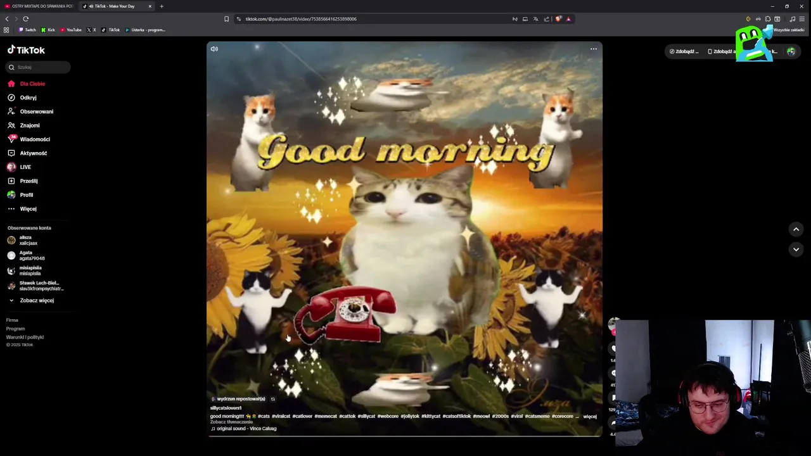Open followed account Sławek Lech-Biel
811x456 pixels.
[x=35, y=286]
